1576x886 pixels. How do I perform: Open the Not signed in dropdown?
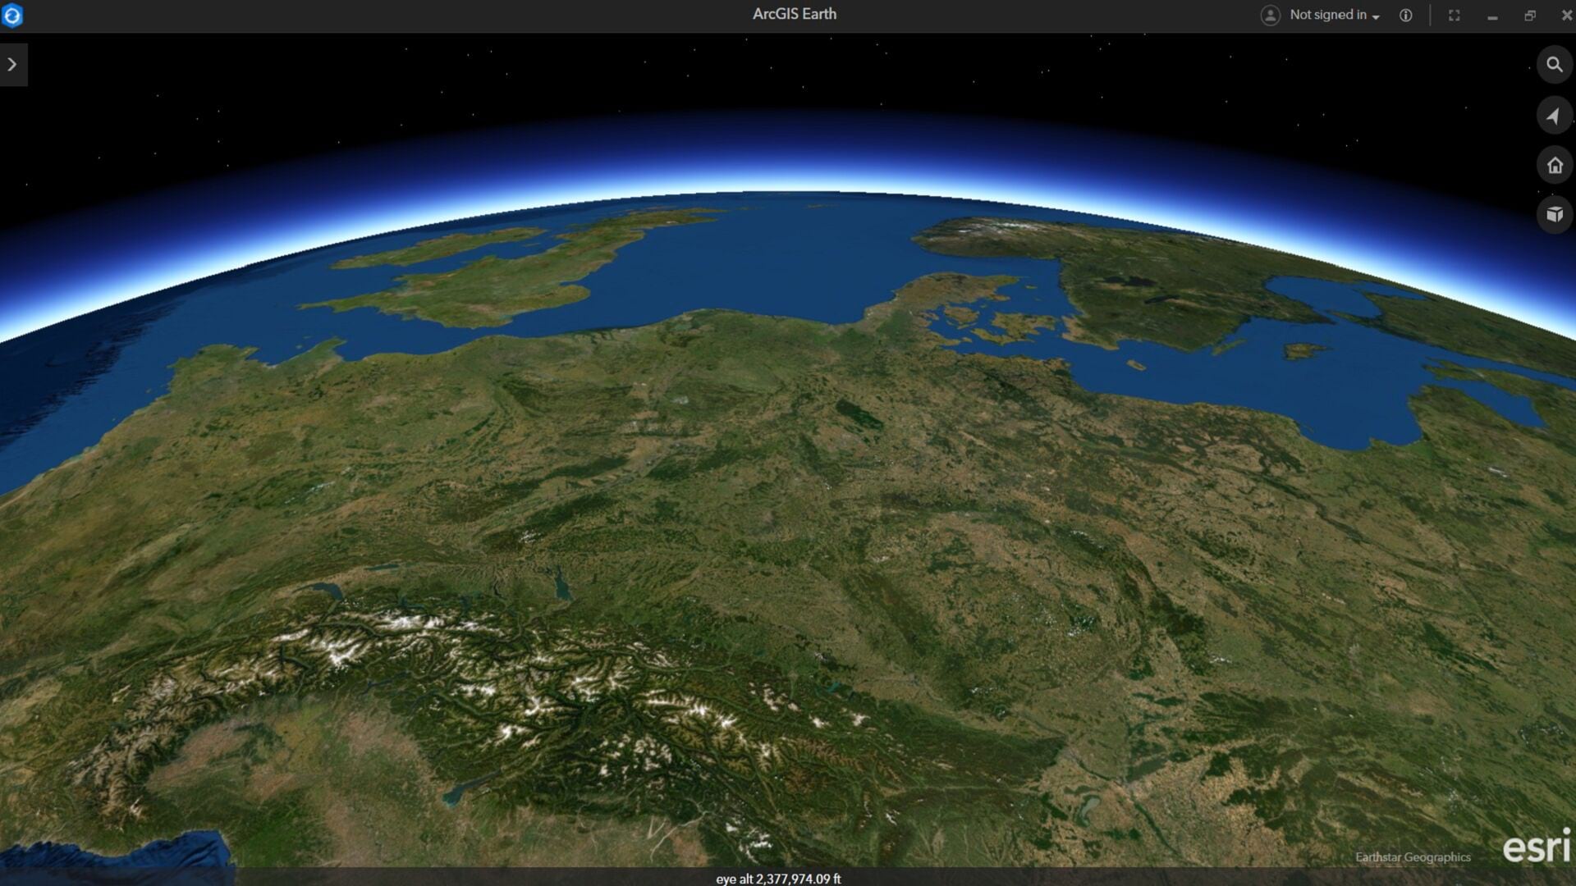click(x=1328, y=15)
